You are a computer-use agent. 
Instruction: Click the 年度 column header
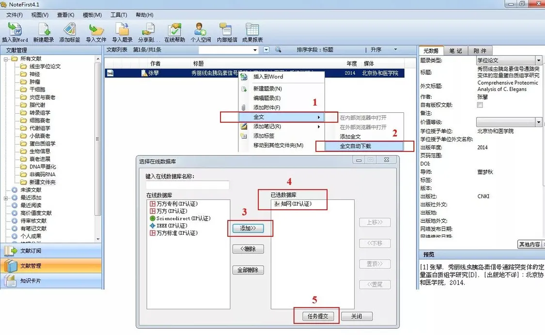(x=352, y=63)
